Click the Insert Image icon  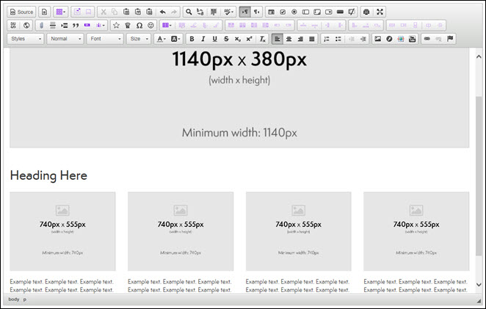377,38
